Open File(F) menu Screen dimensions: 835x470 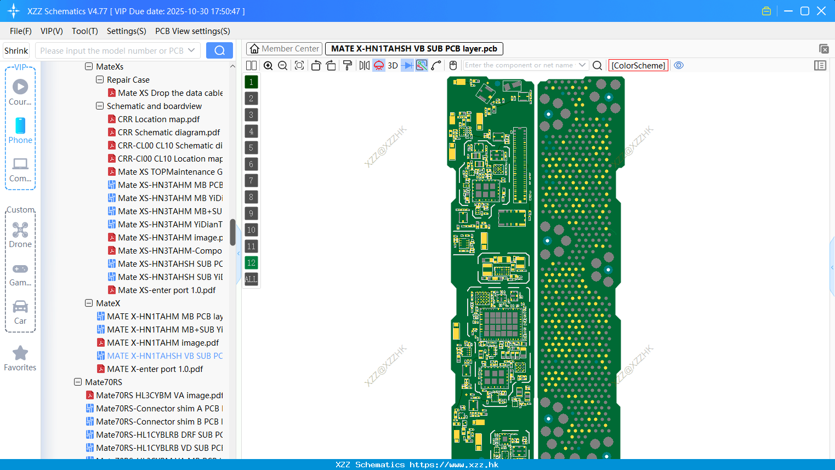pyautogui.click(x=21, y=31)
